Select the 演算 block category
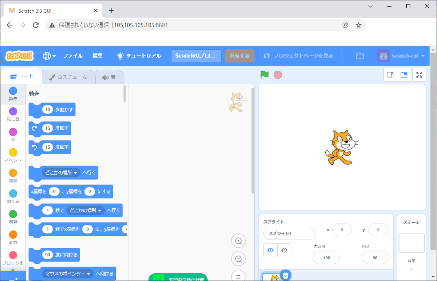This screenshot has width=437, height=281. click(x=13, y=217)
